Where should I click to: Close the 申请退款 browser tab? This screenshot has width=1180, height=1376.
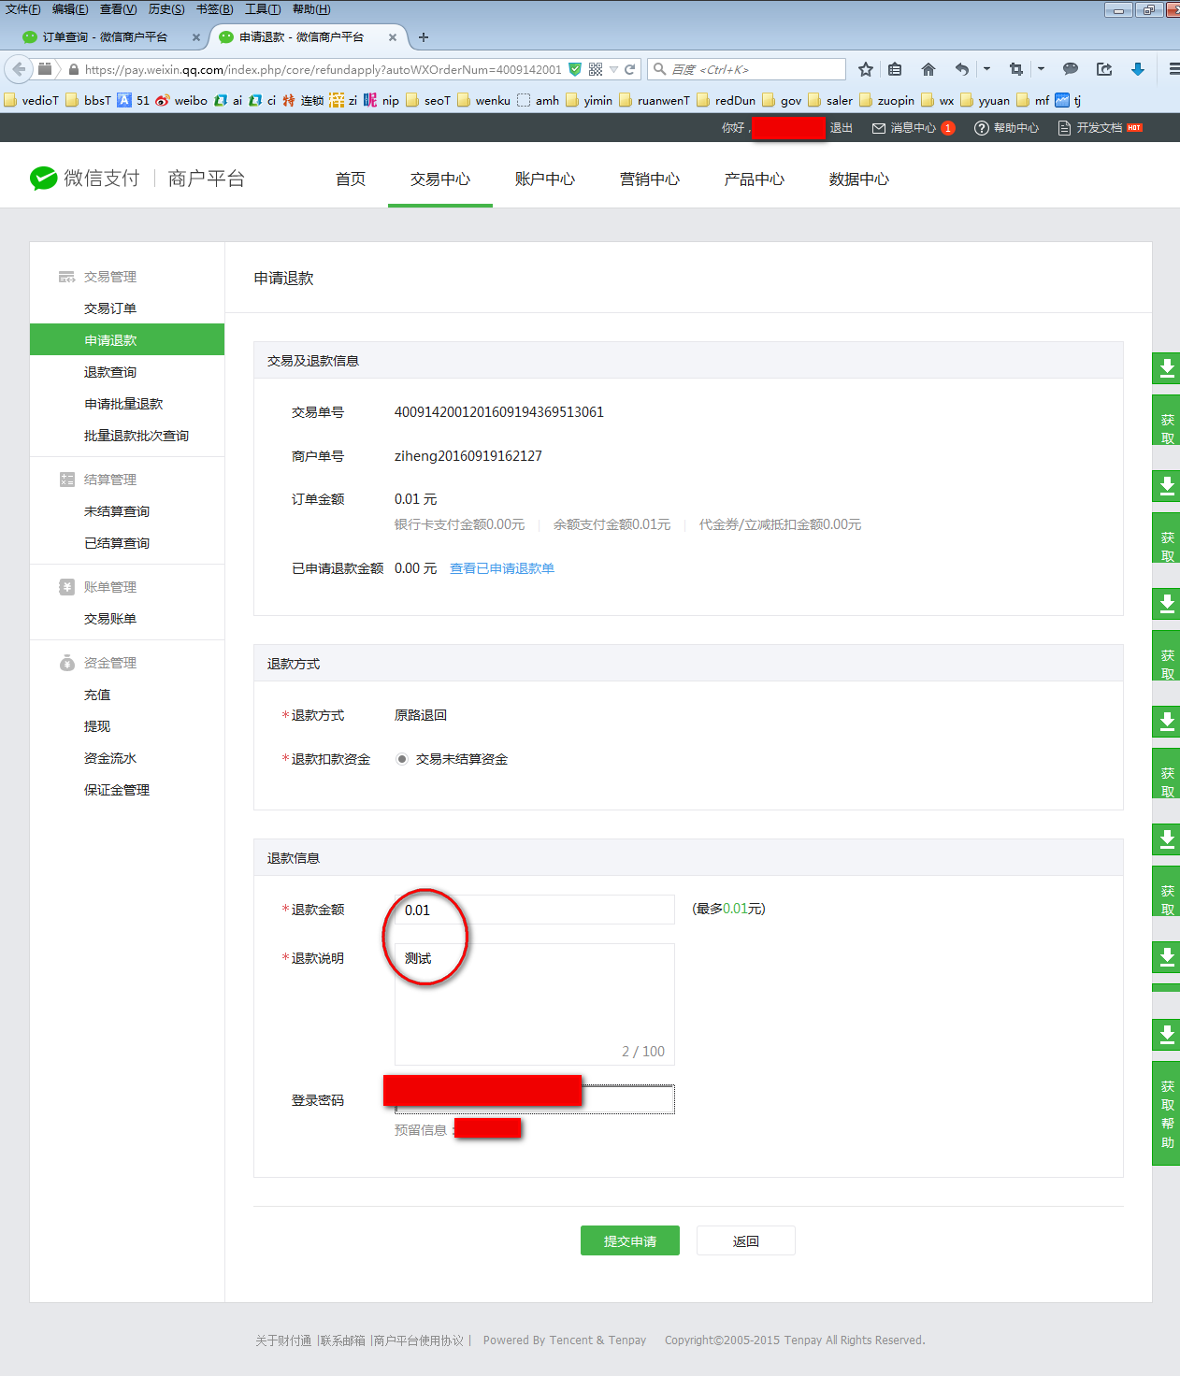tap(393, 37)
